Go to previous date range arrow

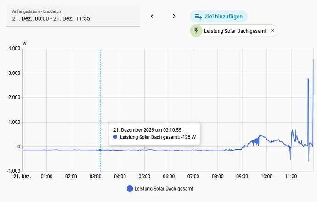[x=152, y=16]
